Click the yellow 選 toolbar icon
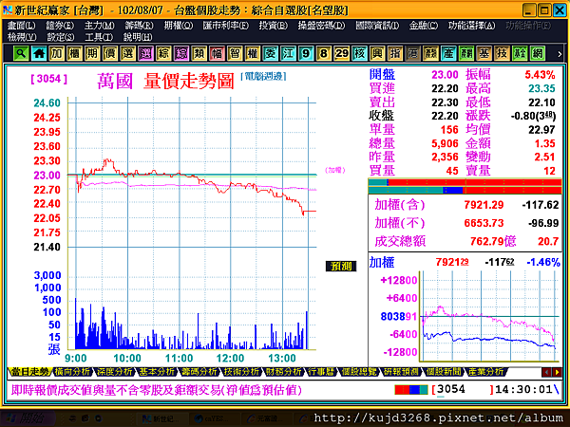 (128, 53)
